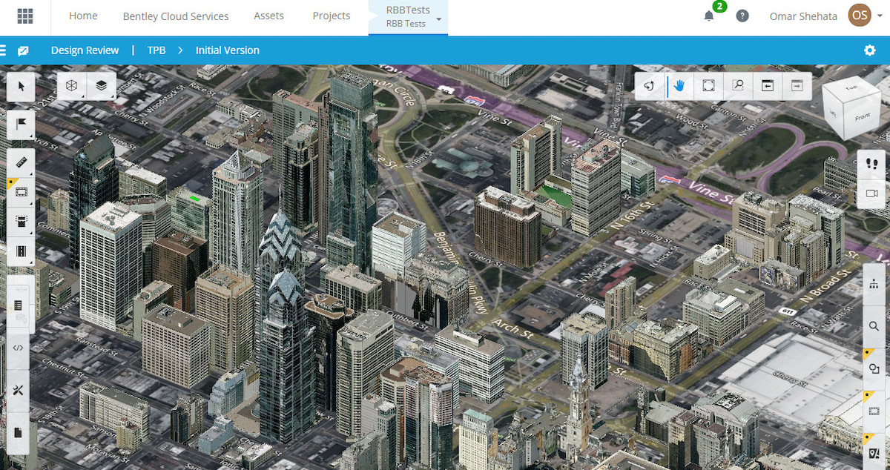Open the 3D cube view-mode tool
Viewport: 890px width, 470px height.
(72, 86)
